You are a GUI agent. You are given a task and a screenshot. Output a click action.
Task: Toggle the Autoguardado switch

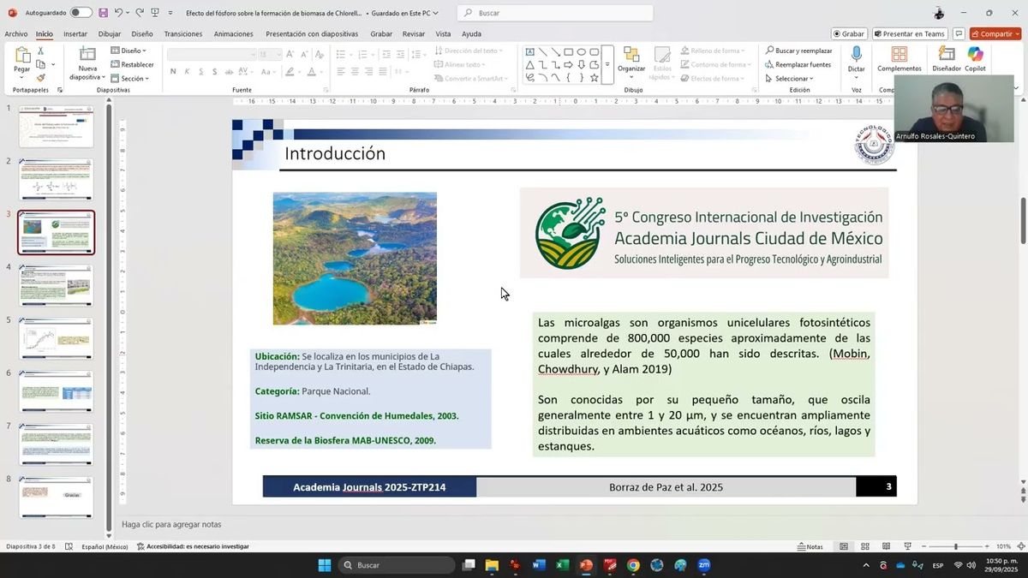pos(81,13)
